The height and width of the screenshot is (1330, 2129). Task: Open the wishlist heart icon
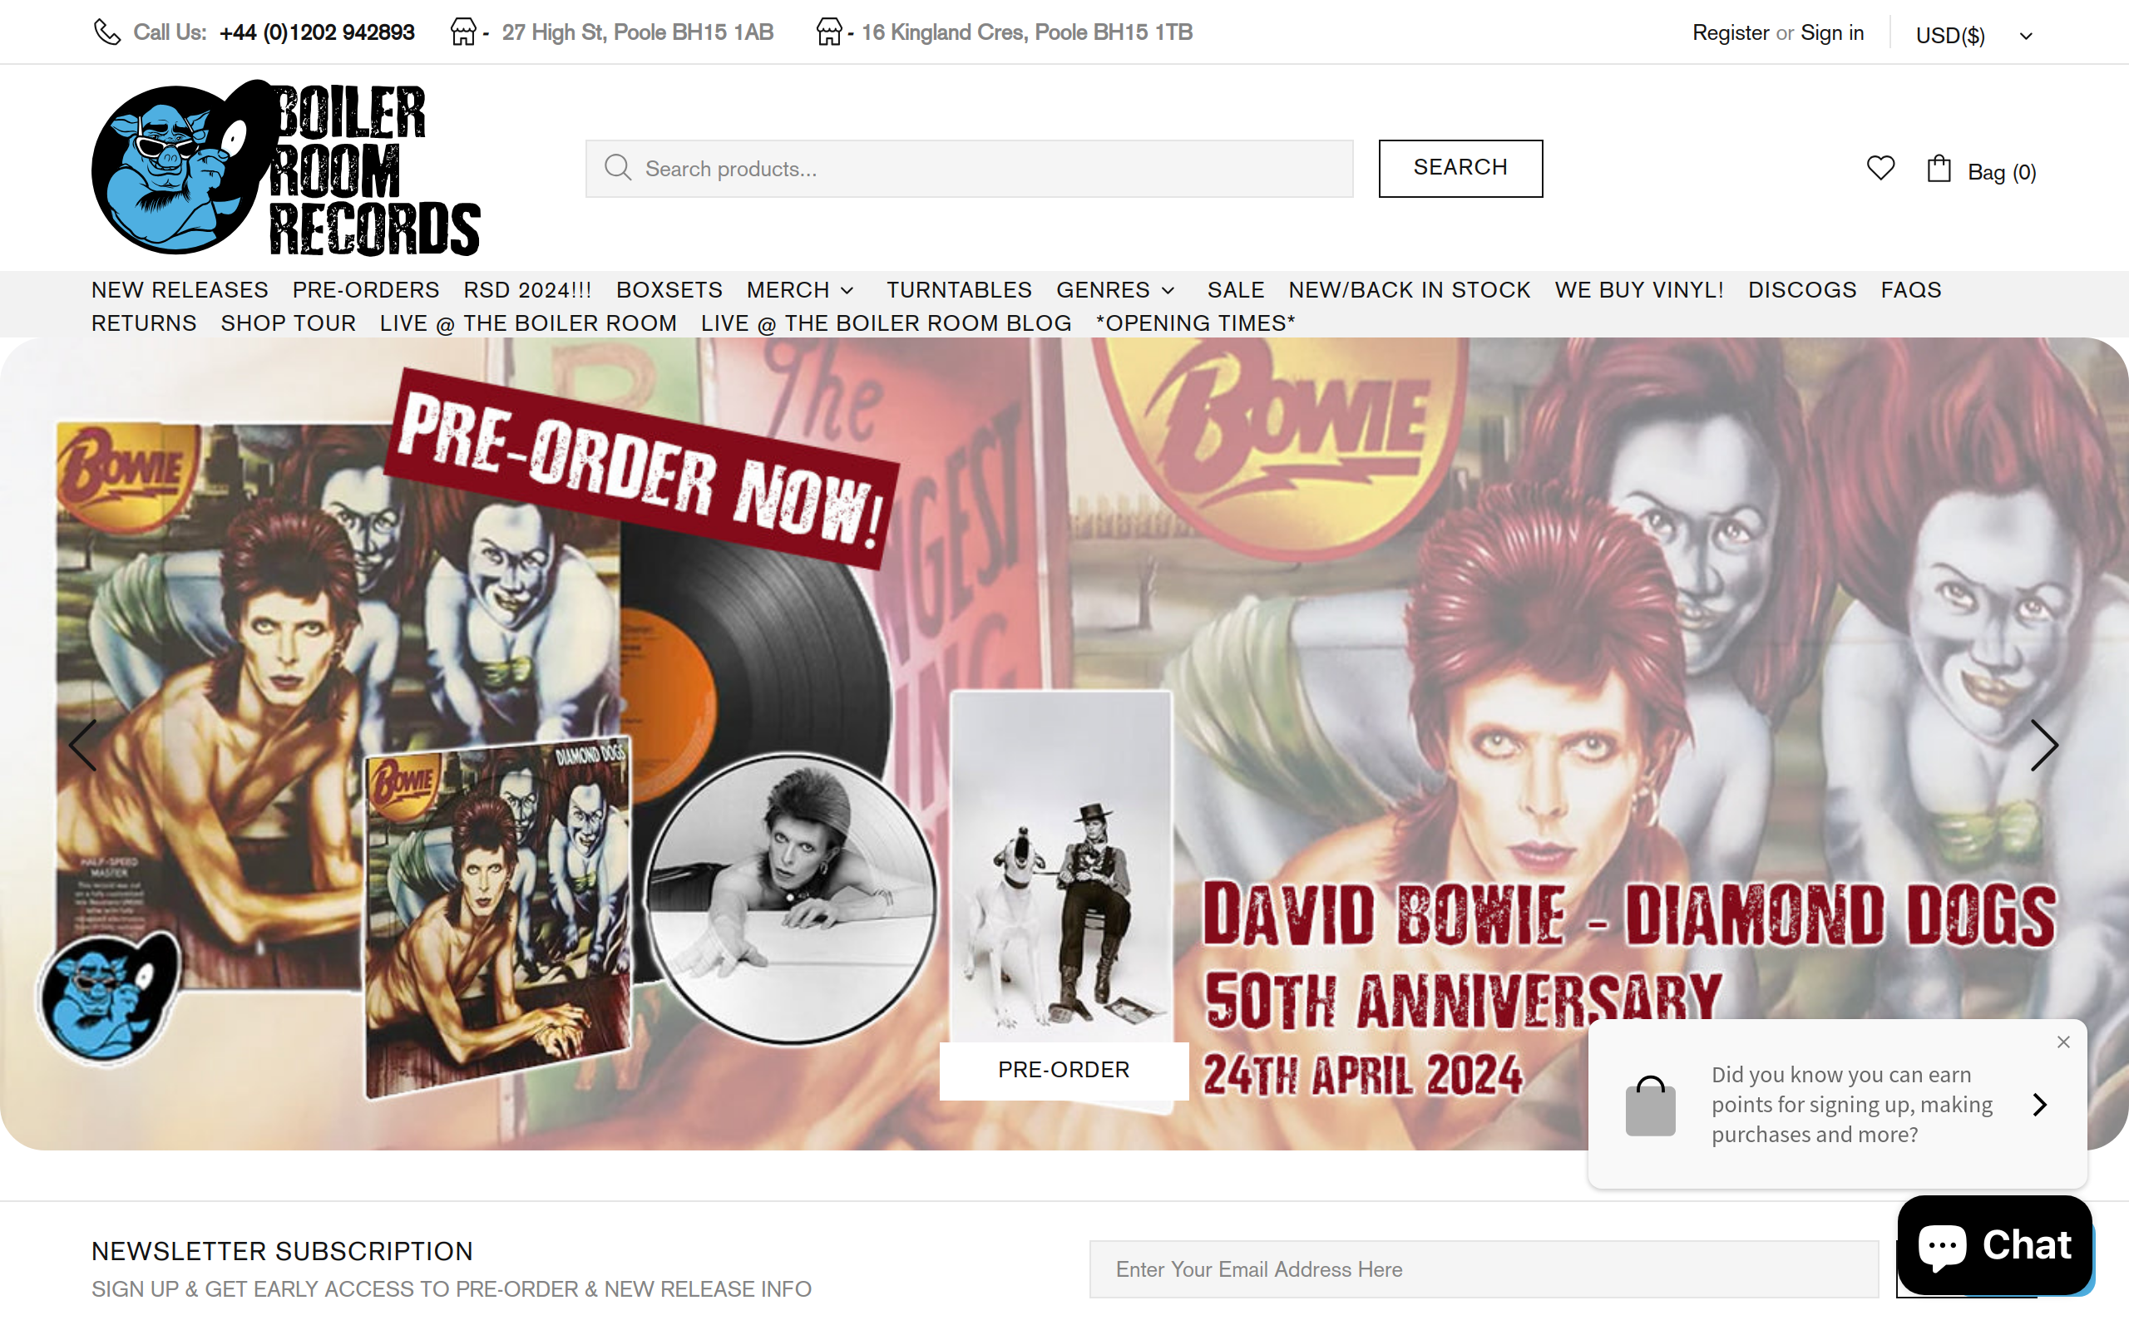coord(1880,167)
